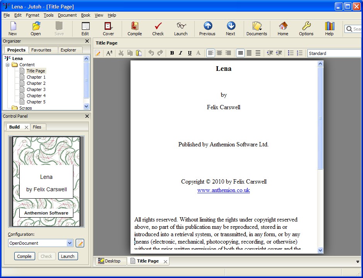
Task: Undo the last edit
Action: (x=151, y=53)
